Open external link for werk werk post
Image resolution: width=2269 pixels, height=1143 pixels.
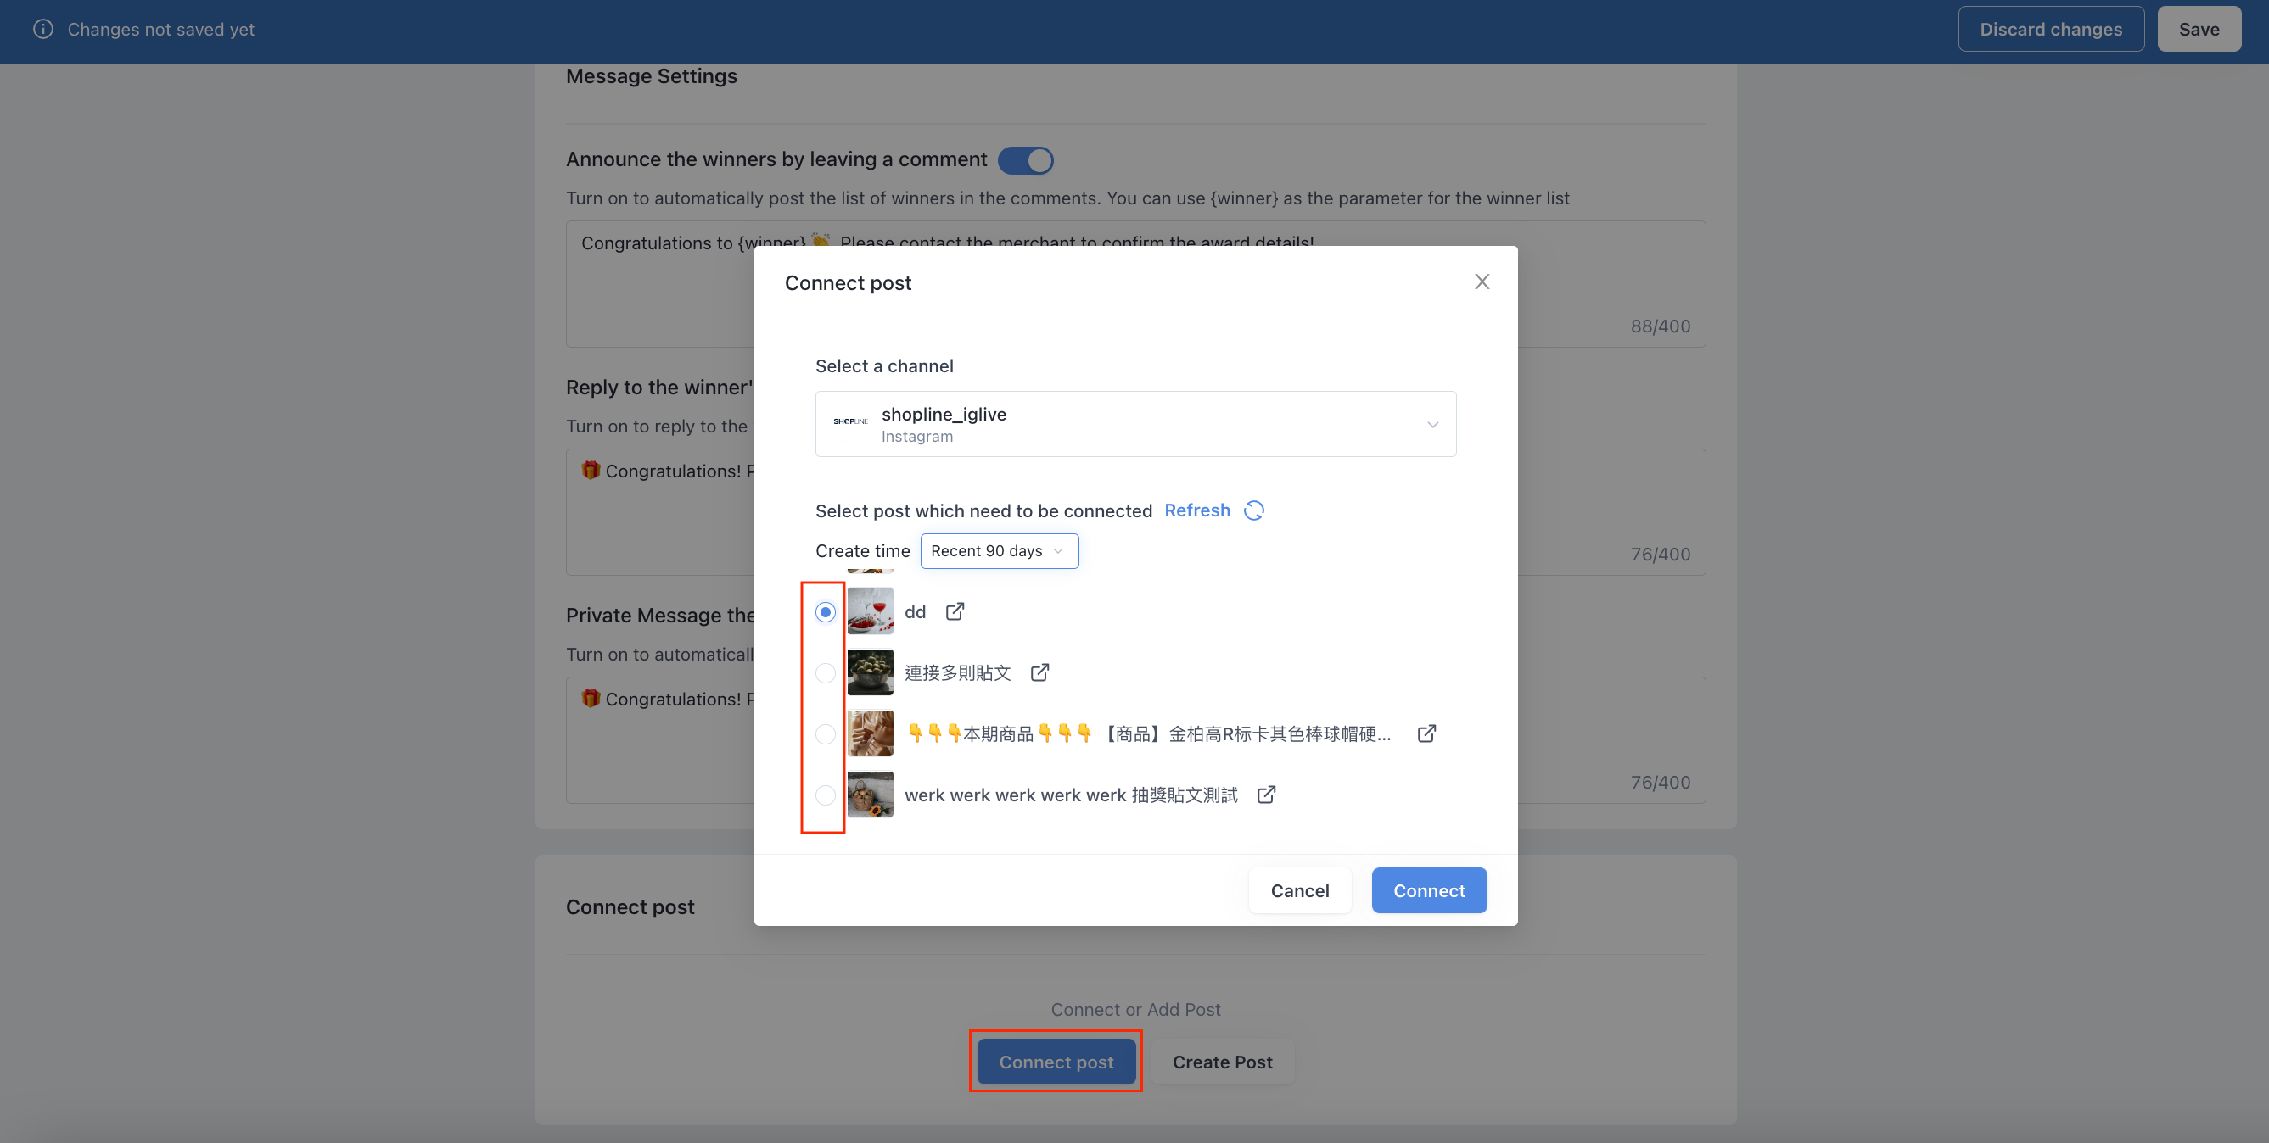tap(1266, 795)
